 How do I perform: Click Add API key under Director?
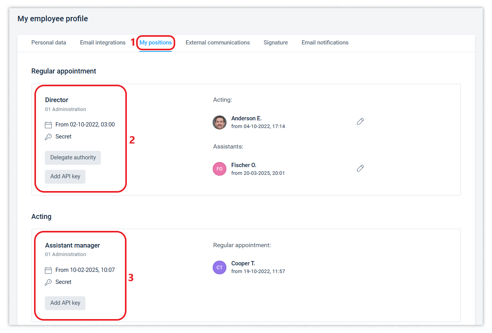coord(65,176)
